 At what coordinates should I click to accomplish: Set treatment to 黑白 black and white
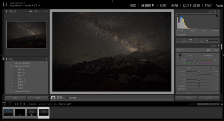[x=216, y=50]
